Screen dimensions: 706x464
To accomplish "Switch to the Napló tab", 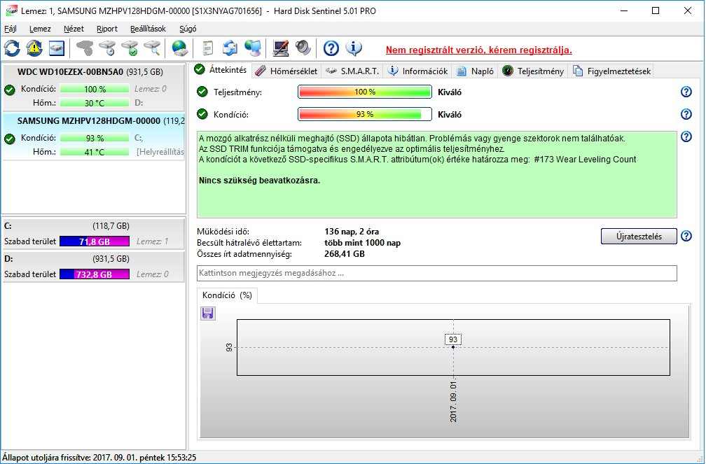I will [x=475, y=71].
